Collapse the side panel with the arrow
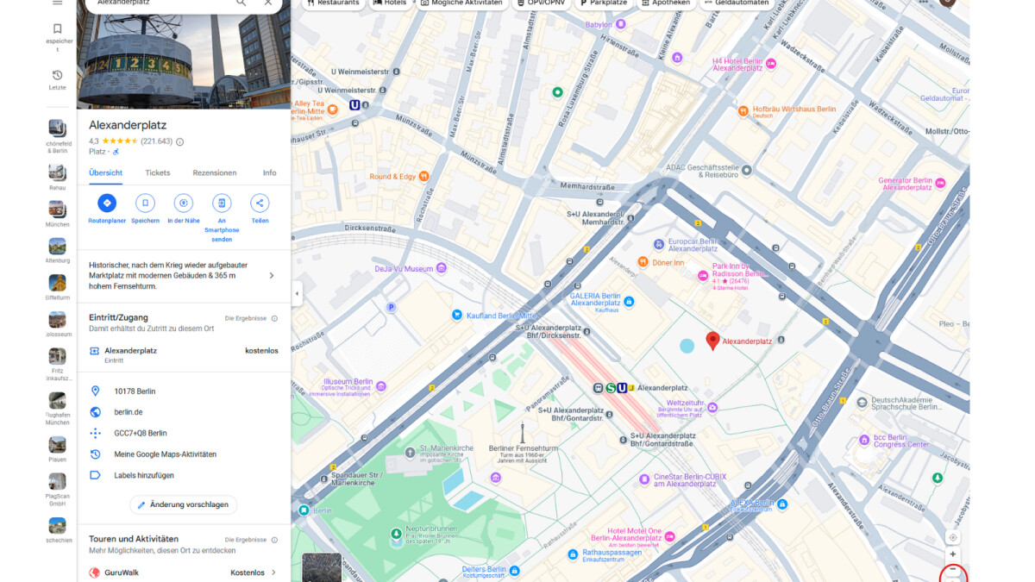This screenshot has height=582, width=1035. 296,294
